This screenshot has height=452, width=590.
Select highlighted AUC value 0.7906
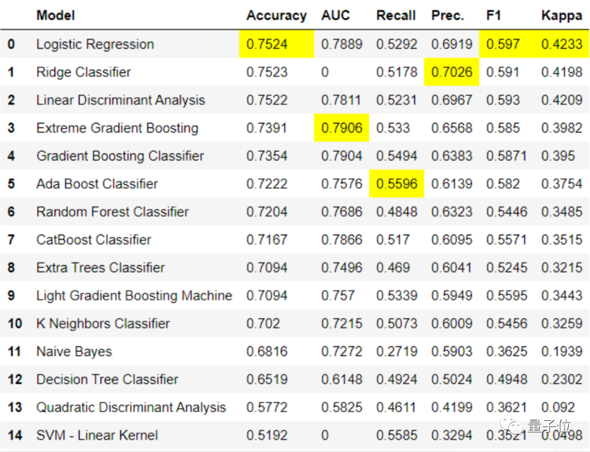point(342,128)
